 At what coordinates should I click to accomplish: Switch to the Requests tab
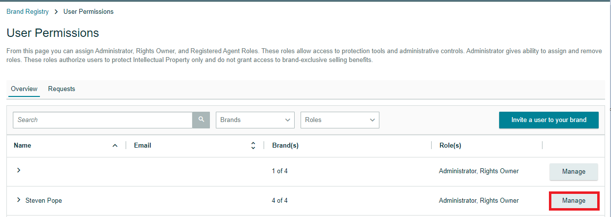62,89
